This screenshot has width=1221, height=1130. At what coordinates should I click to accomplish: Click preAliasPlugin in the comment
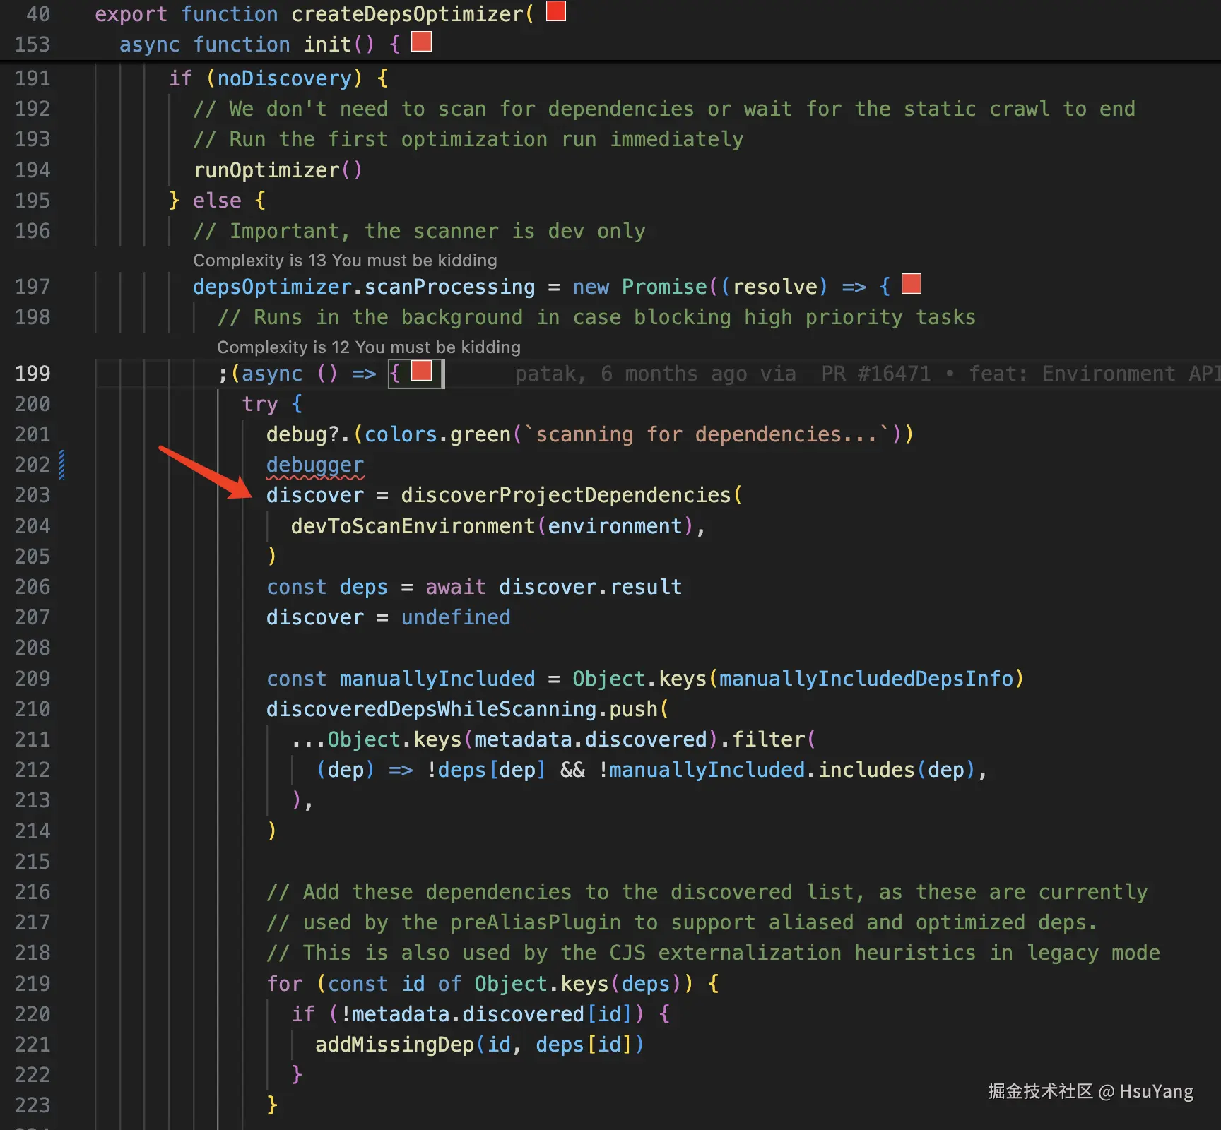[x=535, y=922]
